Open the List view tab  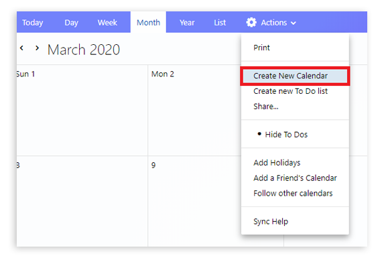pos(220,23)
